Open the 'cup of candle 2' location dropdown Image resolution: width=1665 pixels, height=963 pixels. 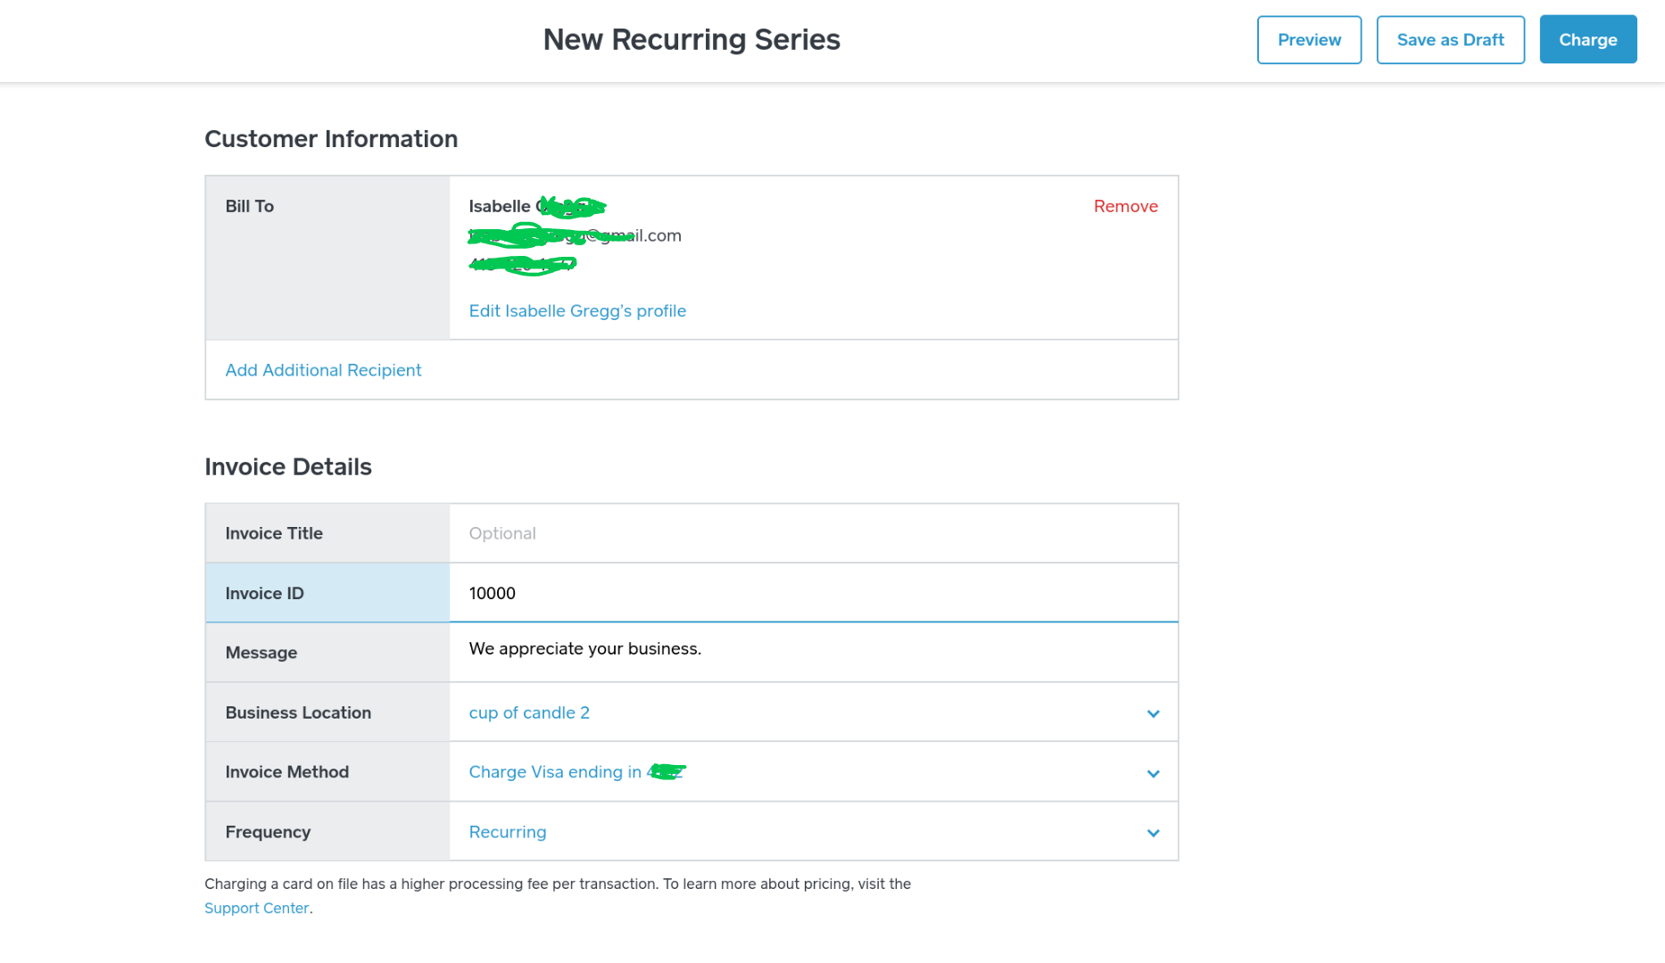[x=529, y=712]
